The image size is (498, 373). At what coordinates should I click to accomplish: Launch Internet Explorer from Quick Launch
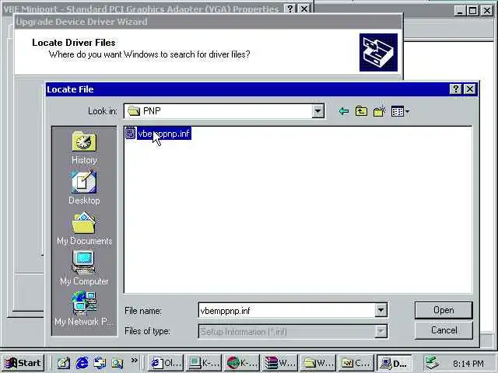point(82,363)
